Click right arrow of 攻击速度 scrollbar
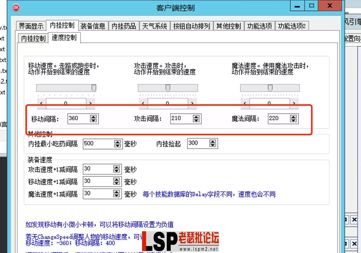The width and height of the screenshot is (361, 253). coord(192,103)
